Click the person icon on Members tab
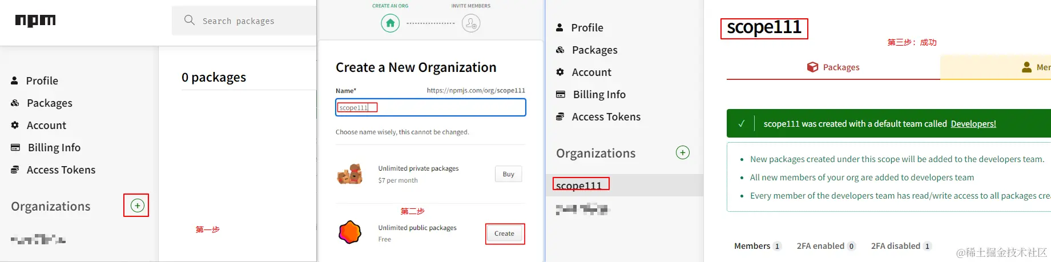 [x=1026, y=67]
